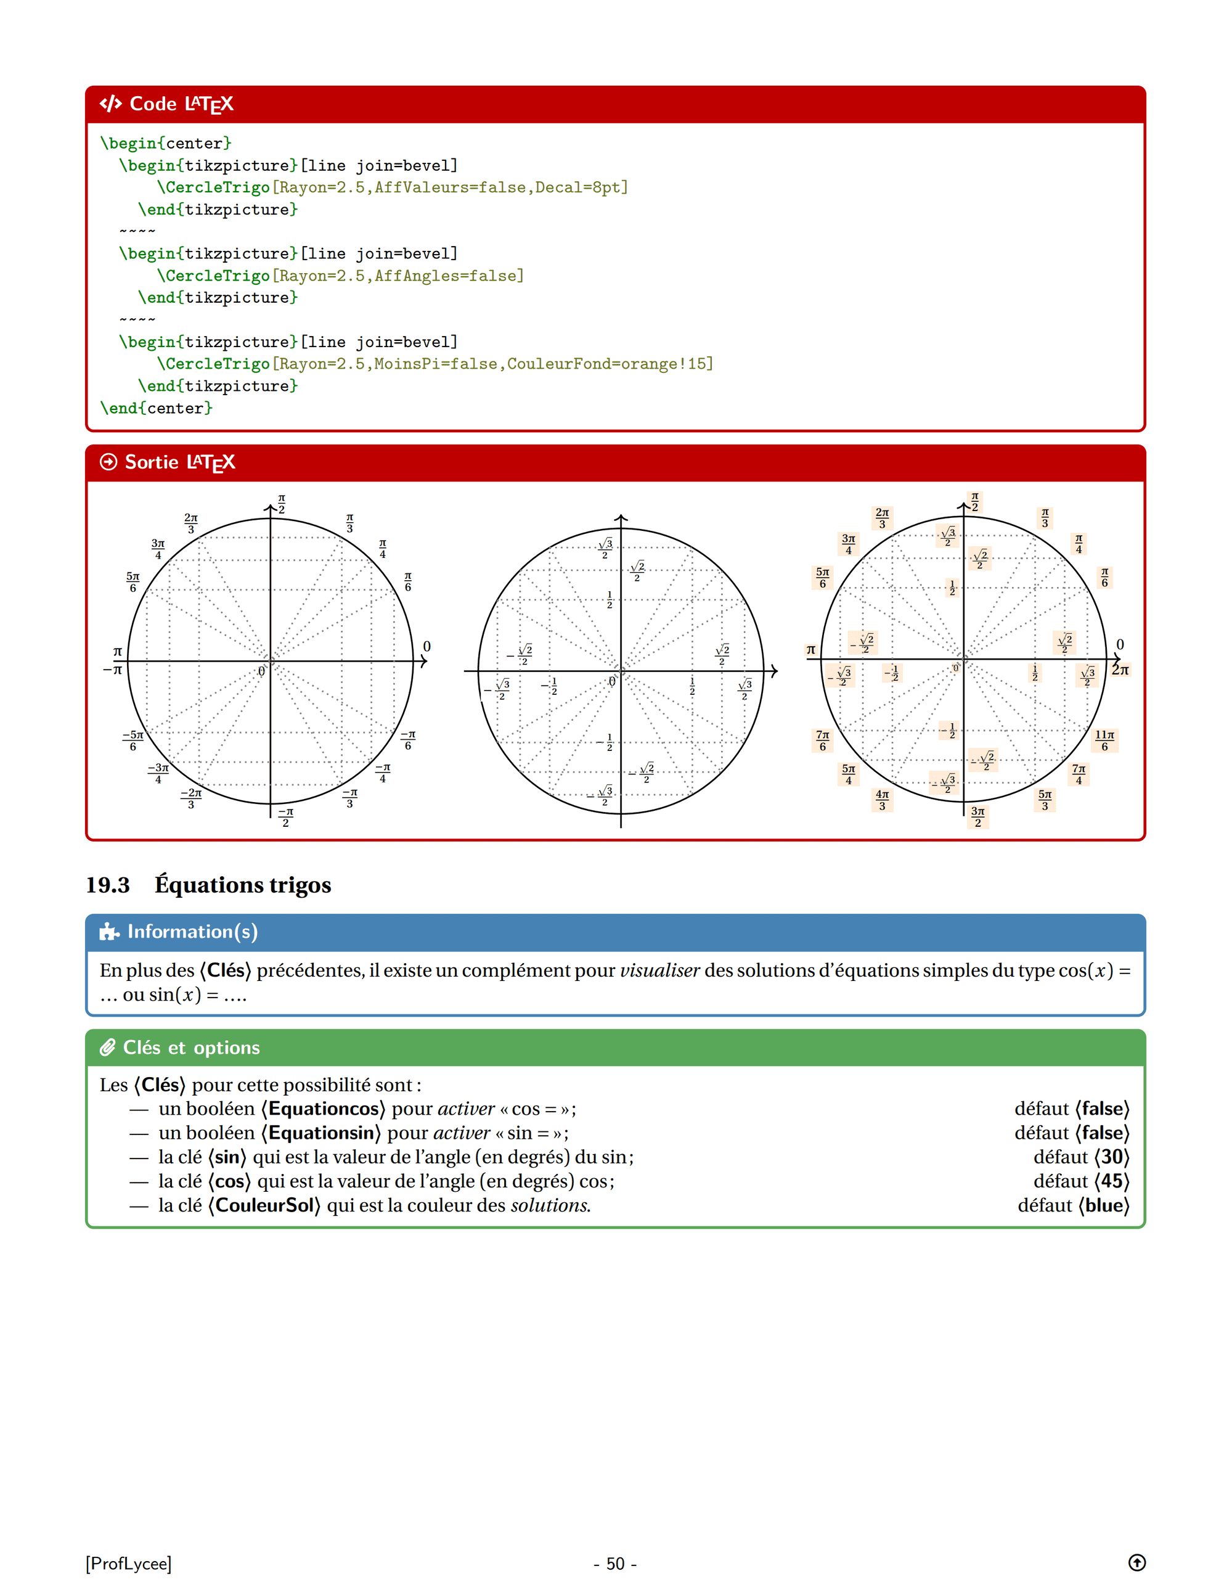The image size is (1232, 1595).
Task: Click the ⟨sin⟩ key list entry
Action: 396,1157
